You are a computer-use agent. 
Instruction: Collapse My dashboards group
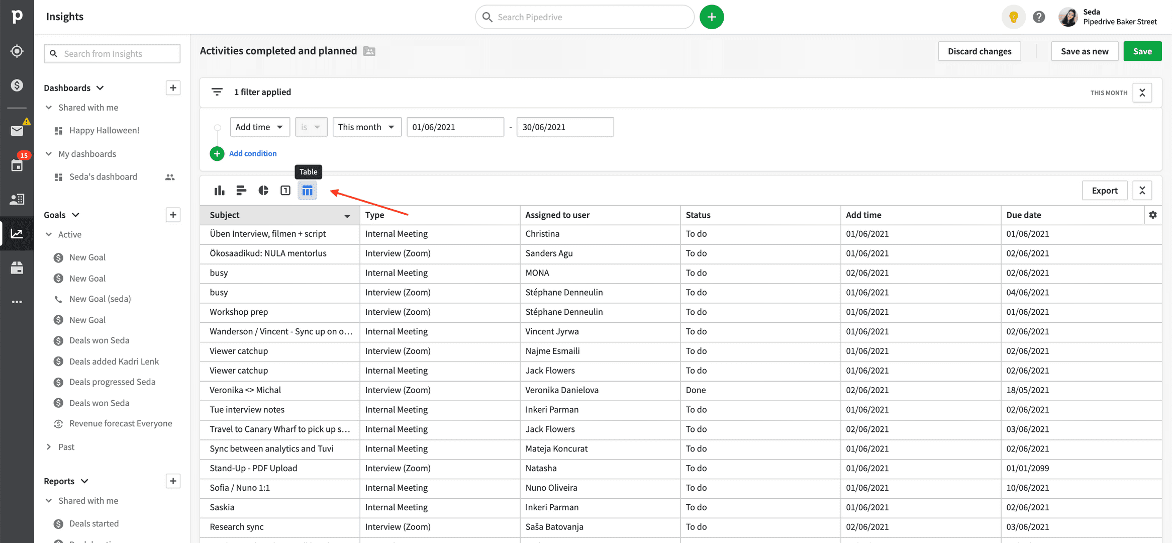(x=49, y=154)
